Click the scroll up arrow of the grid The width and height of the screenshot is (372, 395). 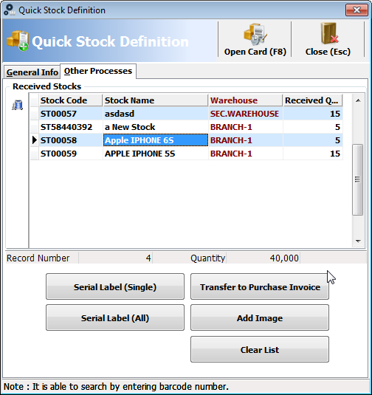click(358, 100)
